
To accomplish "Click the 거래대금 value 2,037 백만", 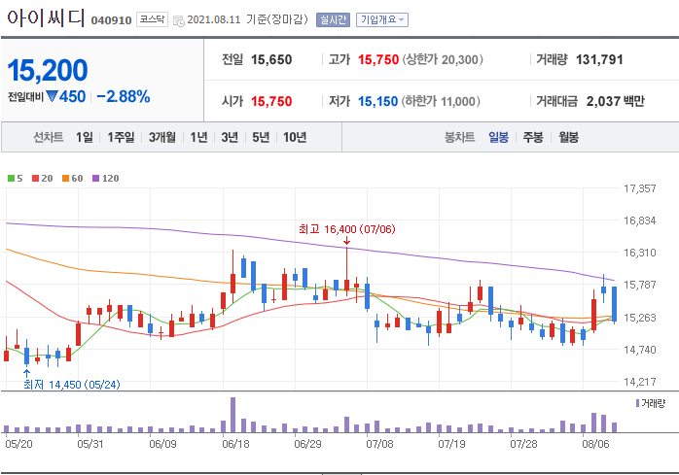I will 616,101.
